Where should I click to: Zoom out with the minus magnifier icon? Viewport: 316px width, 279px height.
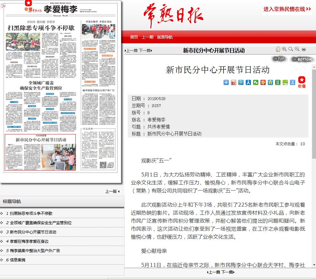click(x=297, y=49)
